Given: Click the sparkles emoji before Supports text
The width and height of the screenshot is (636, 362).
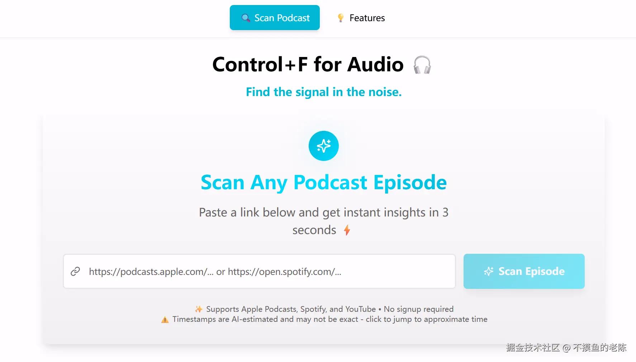Looking at the screenshot, I should coord(199,309).
